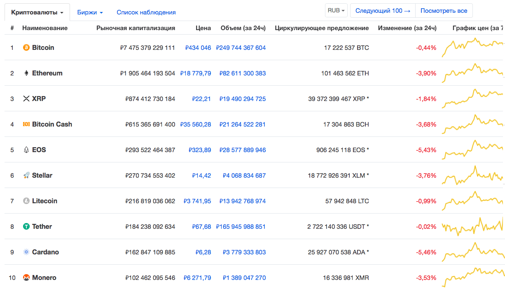Screen dimensions: 505x289
Task: Click Litecoin market cap ₽216 819 036 062
Action: [x=150, y=201]
